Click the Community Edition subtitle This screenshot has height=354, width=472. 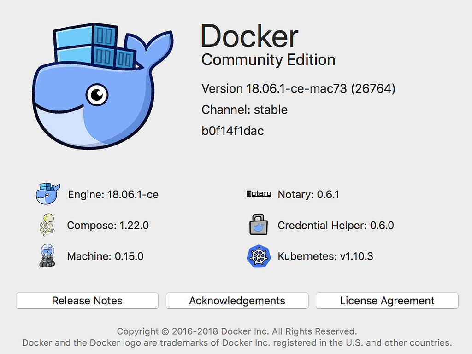[x=268, y=59]
